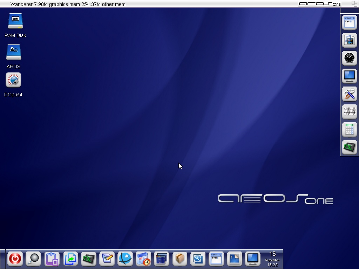Launch the purple clipboard icon in the dock

(52, 259)
